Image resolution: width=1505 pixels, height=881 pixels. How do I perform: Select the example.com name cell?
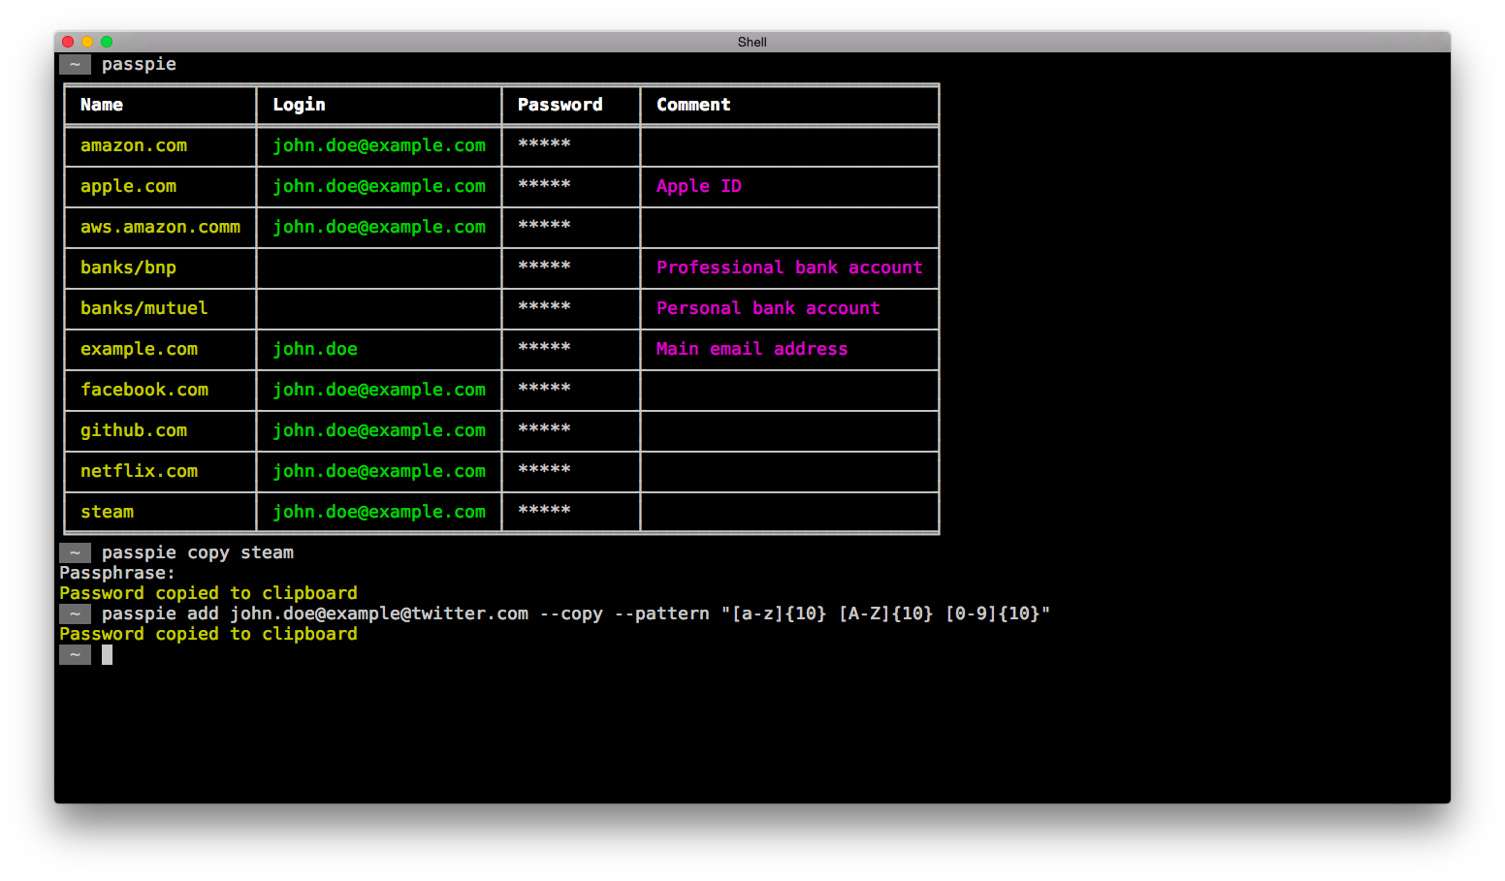click(x=139, y=349)
